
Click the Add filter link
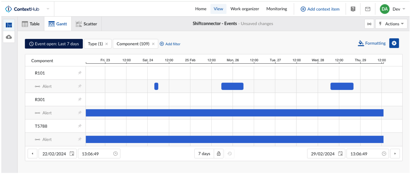click(x=170, y=44)
